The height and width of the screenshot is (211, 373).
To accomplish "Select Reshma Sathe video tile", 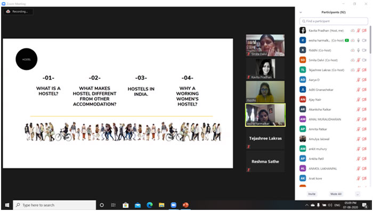I will pos(265,161).
